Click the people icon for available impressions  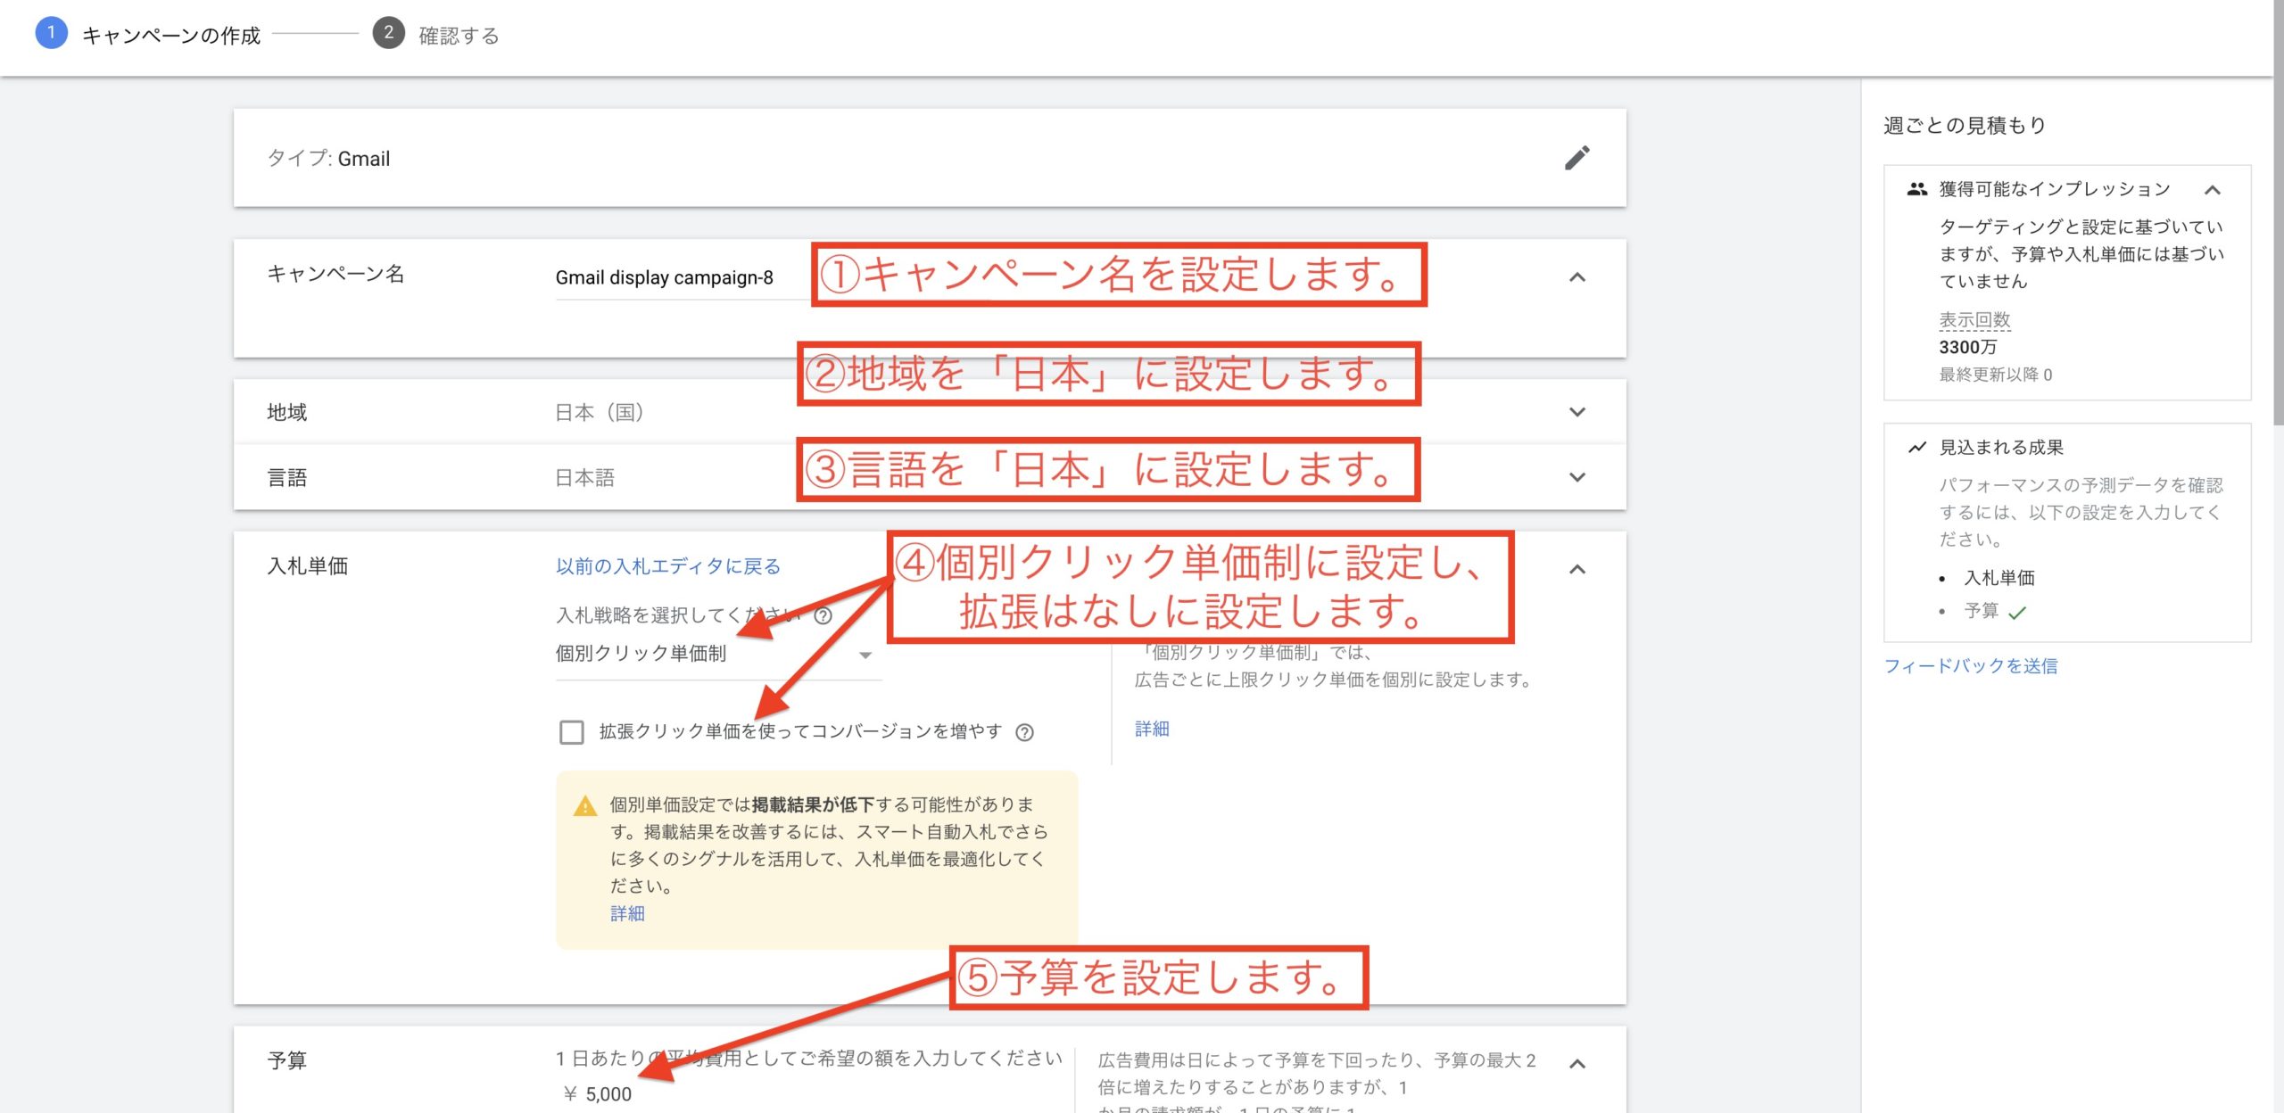click(x=1916, y=189)
